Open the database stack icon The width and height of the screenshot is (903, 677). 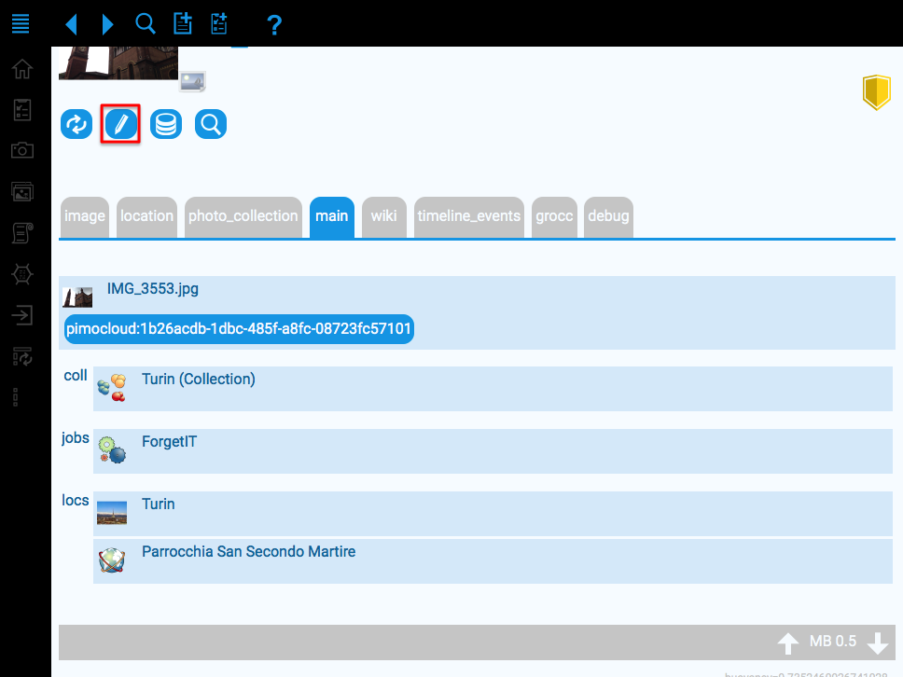pyautogui.click(x=166, y=124)
